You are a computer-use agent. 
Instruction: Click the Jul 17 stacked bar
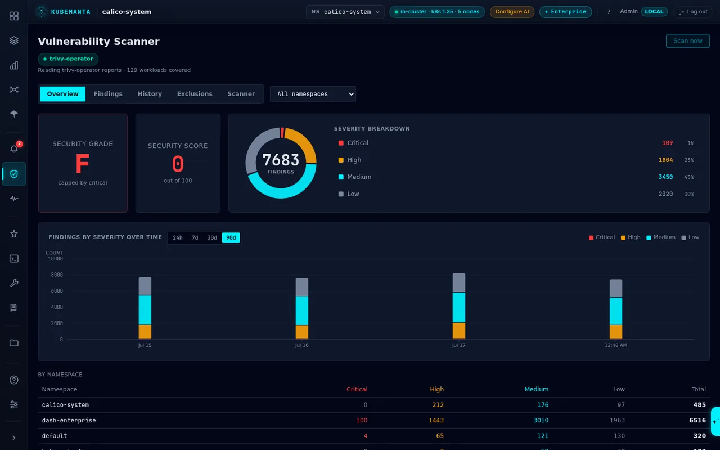[x=459, y=306]
